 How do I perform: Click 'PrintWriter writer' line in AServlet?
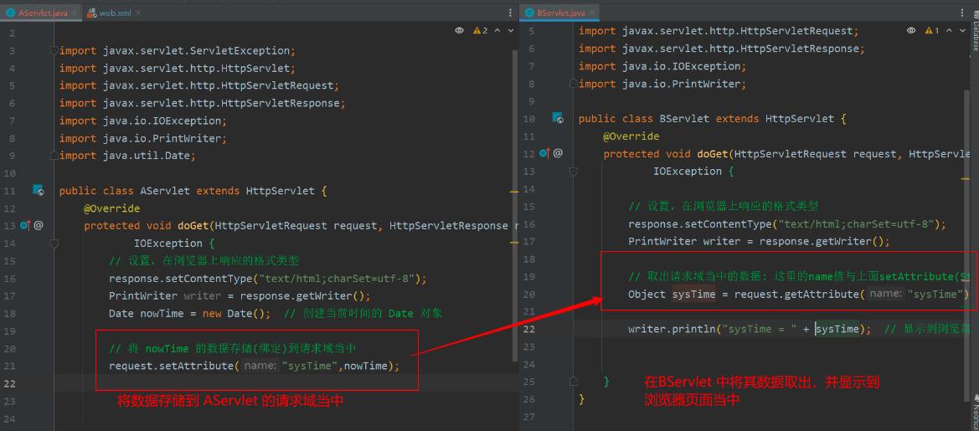point(240,295)
